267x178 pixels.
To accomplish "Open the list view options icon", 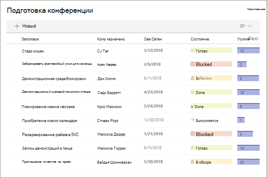I will pos(243,26).
